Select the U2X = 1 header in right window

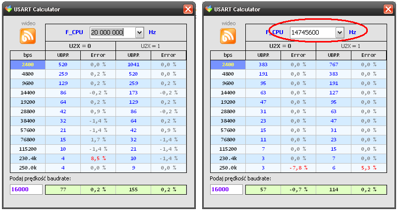[x=351, y=46]
